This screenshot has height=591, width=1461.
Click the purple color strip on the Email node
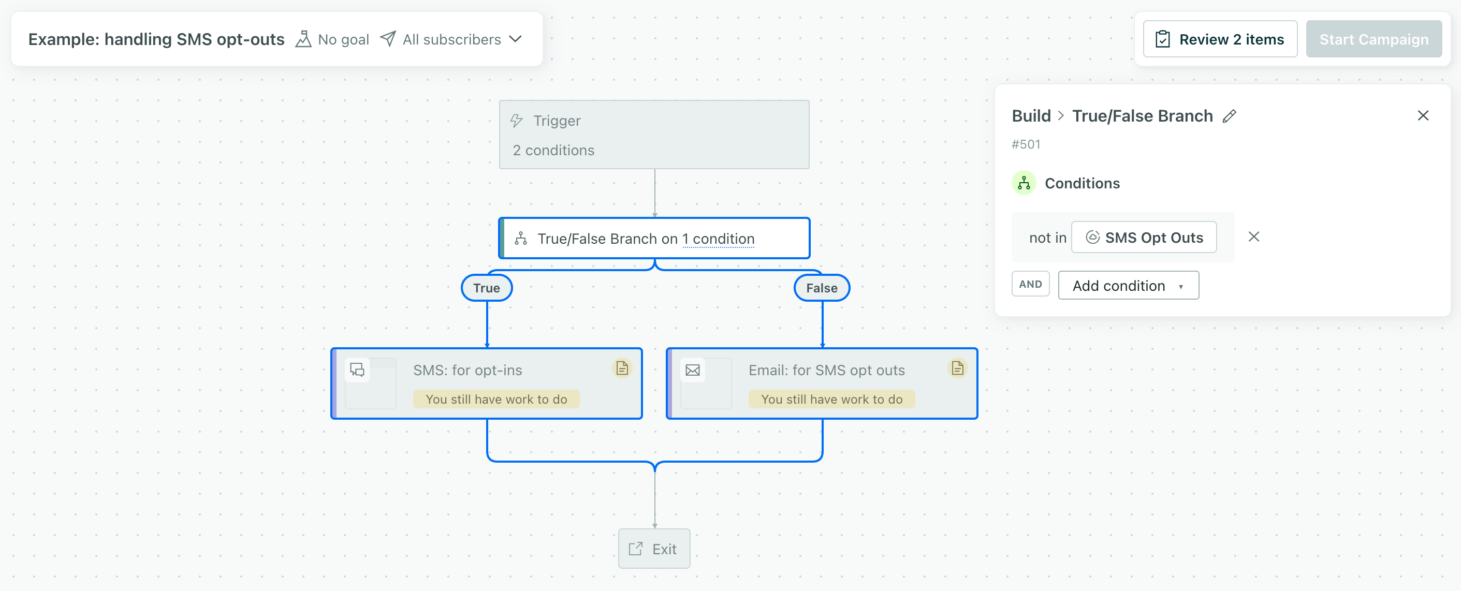[x=670, y=383]
